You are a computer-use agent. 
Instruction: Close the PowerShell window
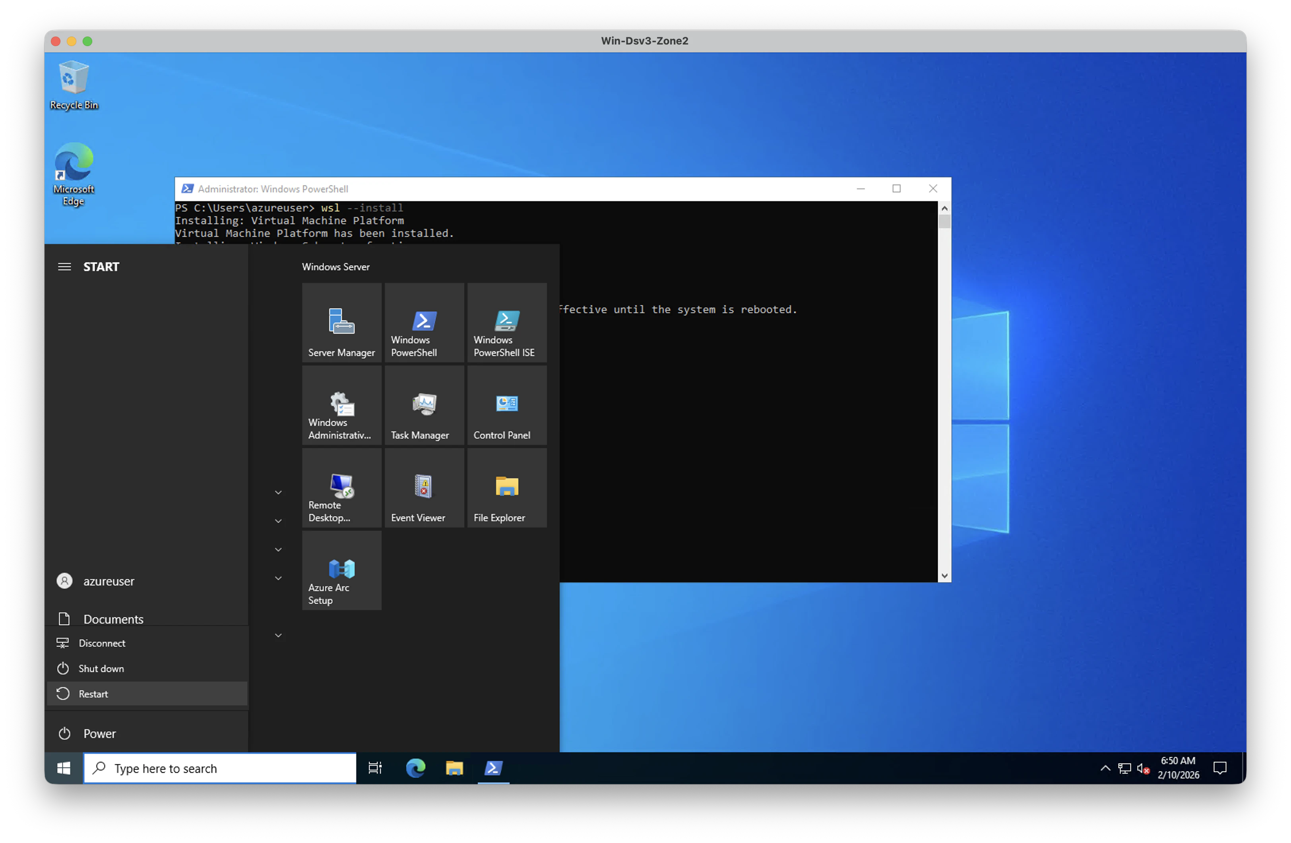933,189
